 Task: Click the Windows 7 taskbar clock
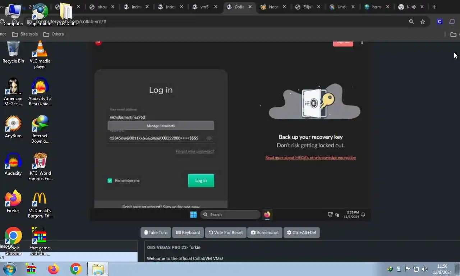pos(442,269)
